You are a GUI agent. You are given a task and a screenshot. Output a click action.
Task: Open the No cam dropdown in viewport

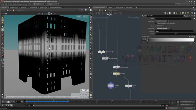[86, 16]
